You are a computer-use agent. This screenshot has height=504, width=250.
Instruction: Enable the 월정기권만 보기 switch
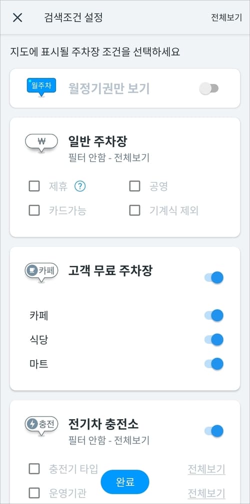tap(209, 89)
